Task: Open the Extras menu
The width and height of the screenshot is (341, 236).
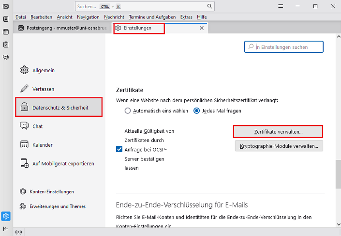Action: 186,17
